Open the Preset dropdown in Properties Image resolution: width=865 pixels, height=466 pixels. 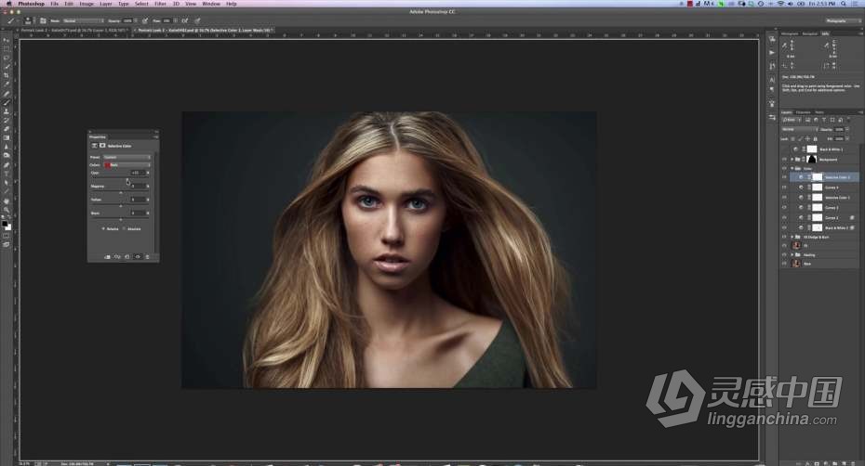coord(126,157)
